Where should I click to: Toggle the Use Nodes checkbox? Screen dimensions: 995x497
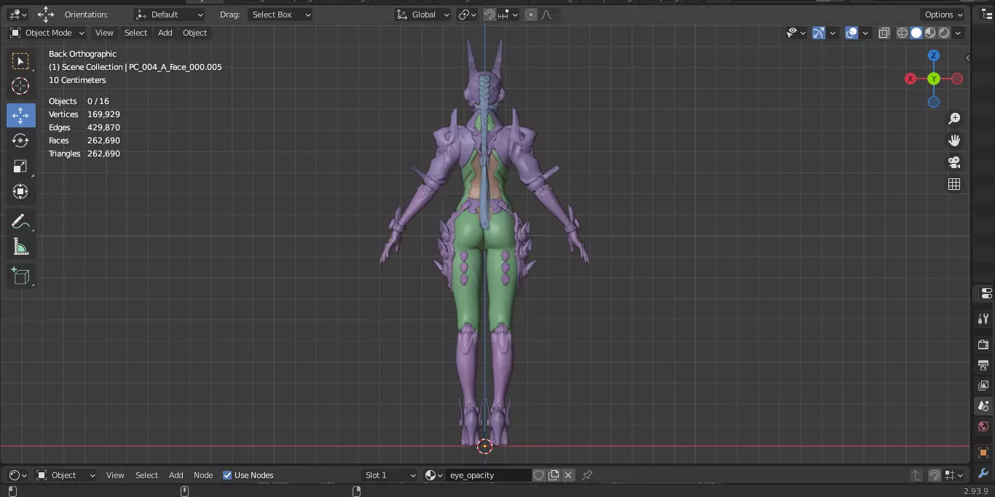click(227, 475)
